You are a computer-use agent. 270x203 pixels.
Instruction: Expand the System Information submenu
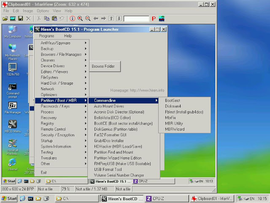[62, 146]
